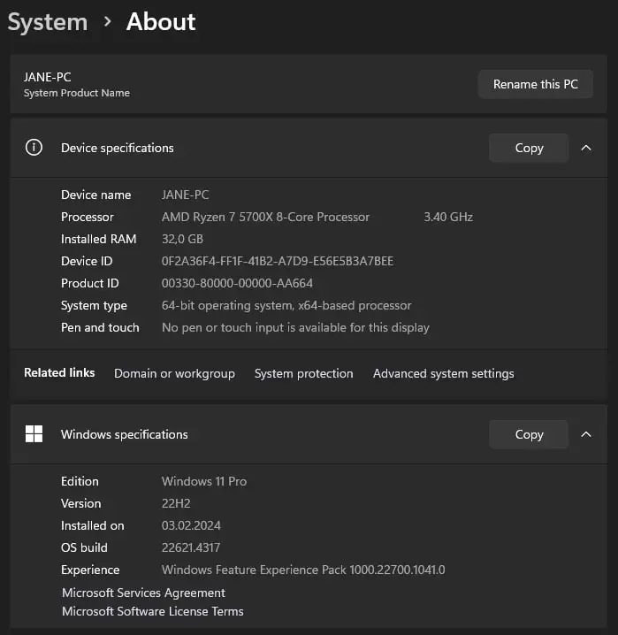Collapse the Windows specifications section chevron
Viewport: 618px width, 635px height.
[x=586, y=434]
